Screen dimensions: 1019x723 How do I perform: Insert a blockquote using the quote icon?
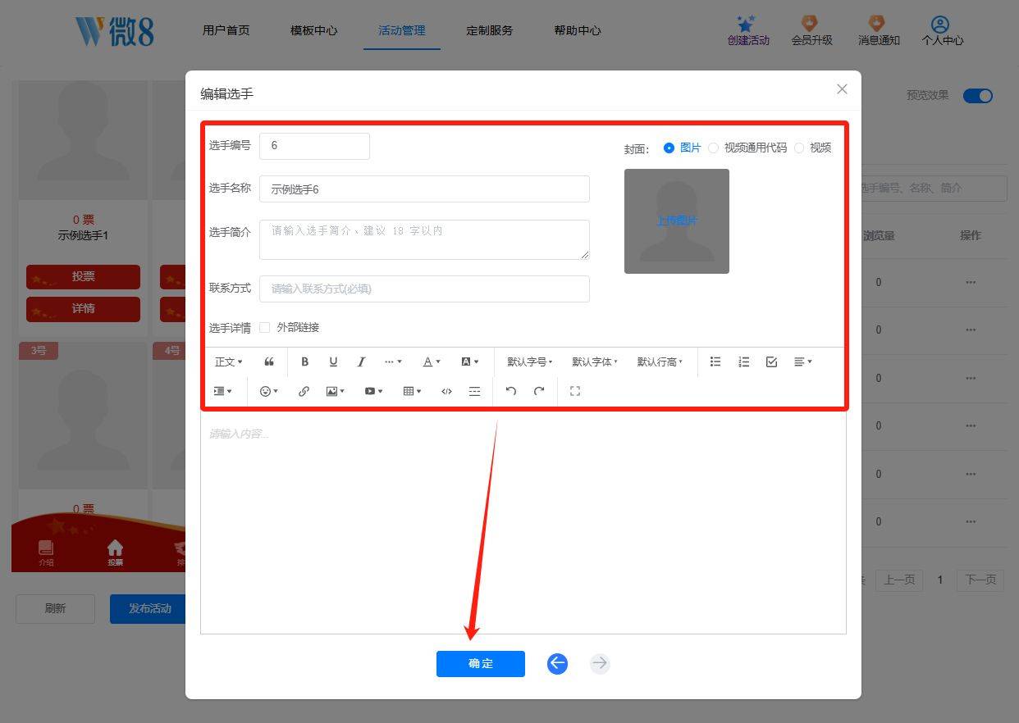(269, 361)
